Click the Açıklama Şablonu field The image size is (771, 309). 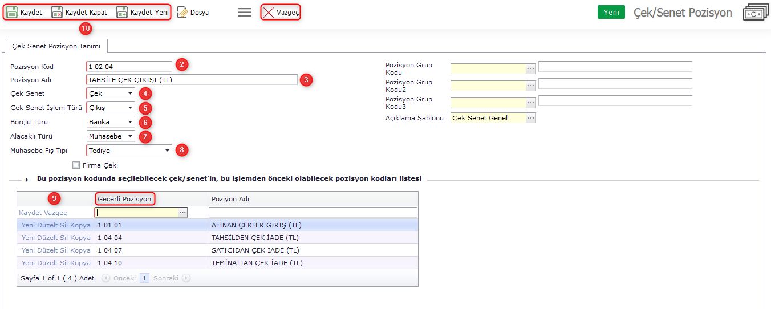click(488, 118)
